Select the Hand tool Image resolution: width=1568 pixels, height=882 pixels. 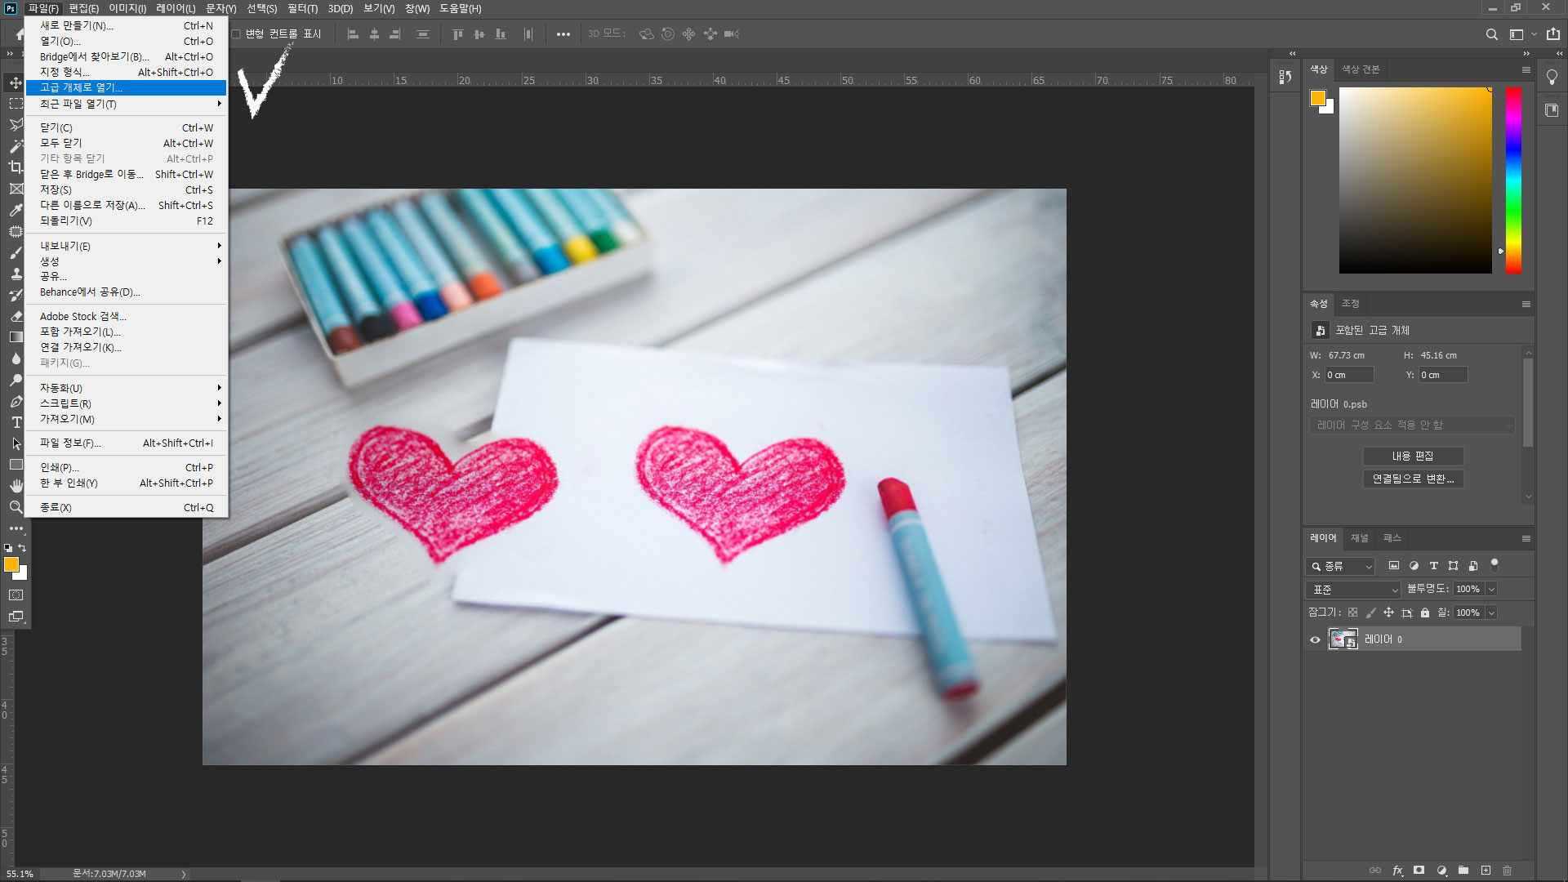pyautogui.click(x=16, y=486)
